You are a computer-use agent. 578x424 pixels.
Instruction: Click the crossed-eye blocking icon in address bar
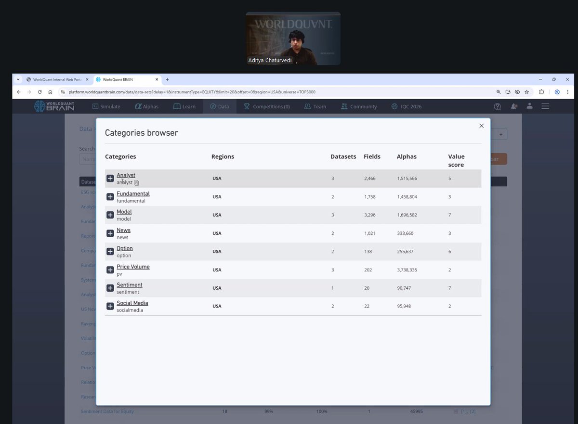[517, 91]
